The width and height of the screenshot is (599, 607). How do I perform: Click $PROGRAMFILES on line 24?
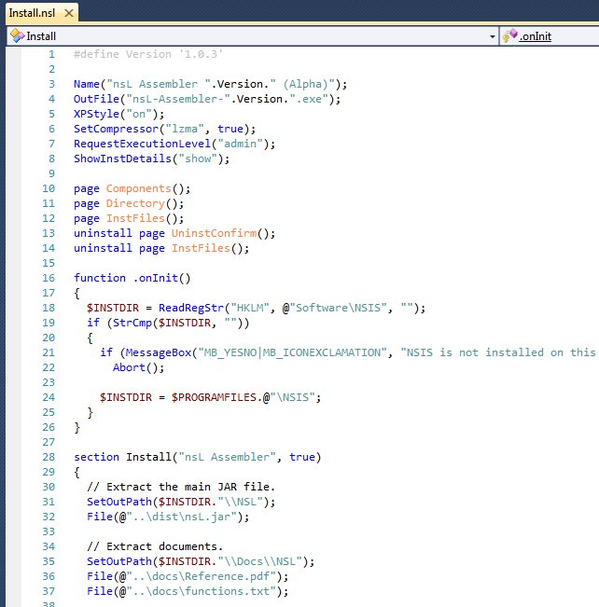214,397
